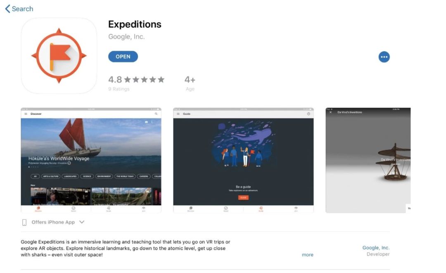Screen dimensions: 446x273
Task: Open the Be a guide screenshot
Action: (244, 160)
